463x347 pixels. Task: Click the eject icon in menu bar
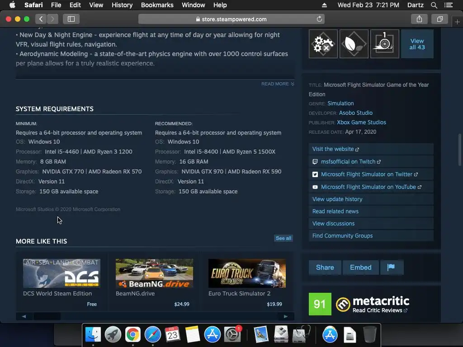pyautogui.click(x=324, y=5)
